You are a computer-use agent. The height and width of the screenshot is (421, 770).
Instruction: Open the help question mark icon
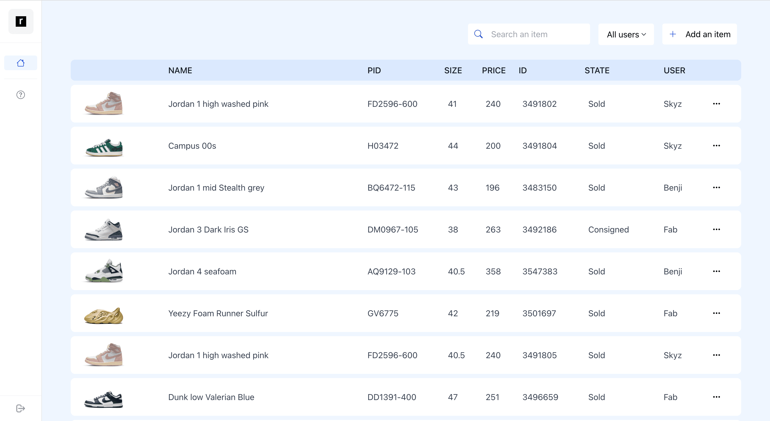tap(21, 95)
